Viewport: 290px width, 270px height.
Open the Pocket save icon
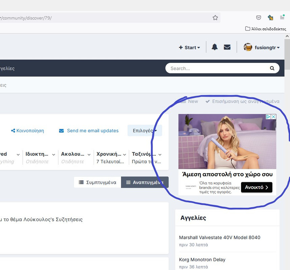[x=259, y=18]
